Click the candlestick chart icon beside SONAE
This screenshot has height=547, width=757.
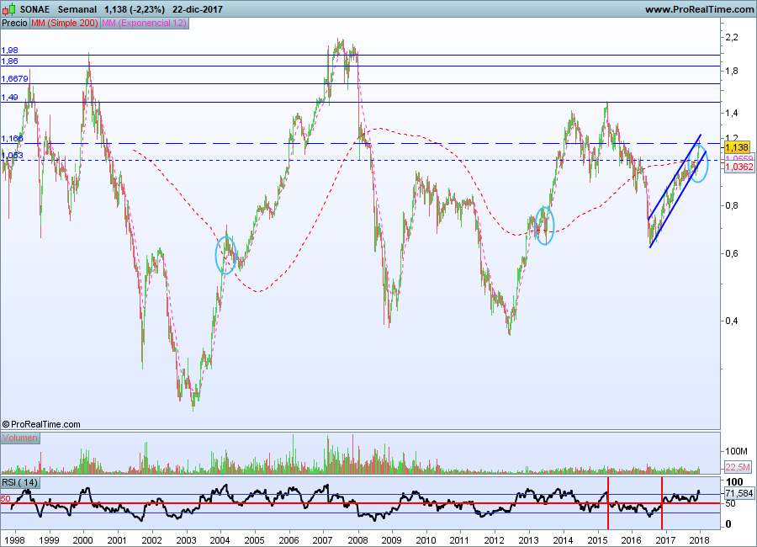pos(8,9)
